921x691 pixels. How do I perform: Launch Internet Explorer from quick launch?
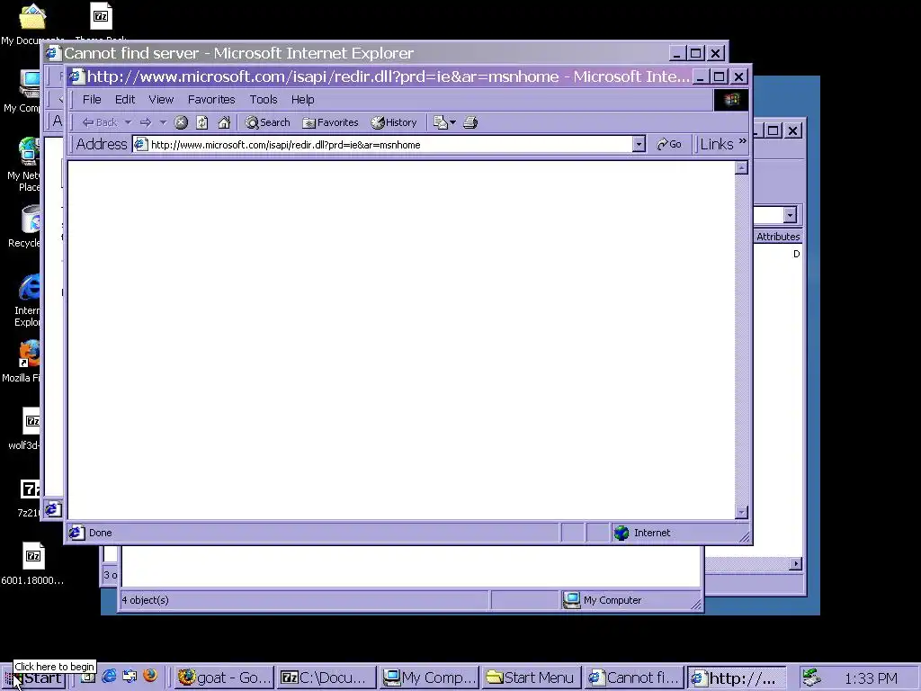[109, 677]
